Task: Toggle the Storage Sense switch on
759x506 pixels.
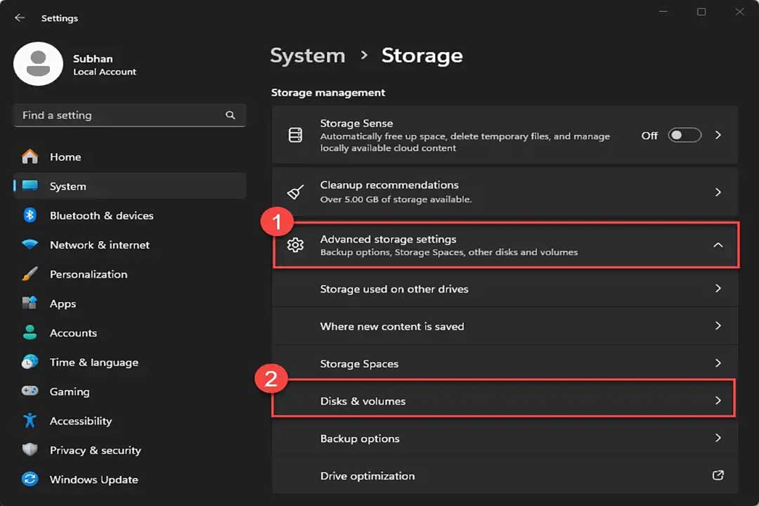Action: 685,135
